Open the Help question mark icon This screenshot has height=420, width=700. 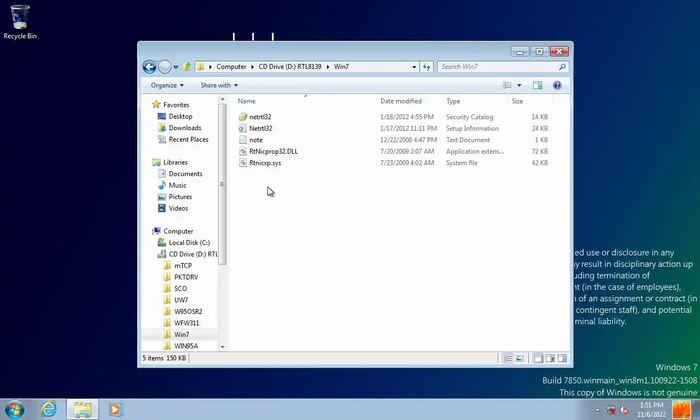tap(557, 85)
